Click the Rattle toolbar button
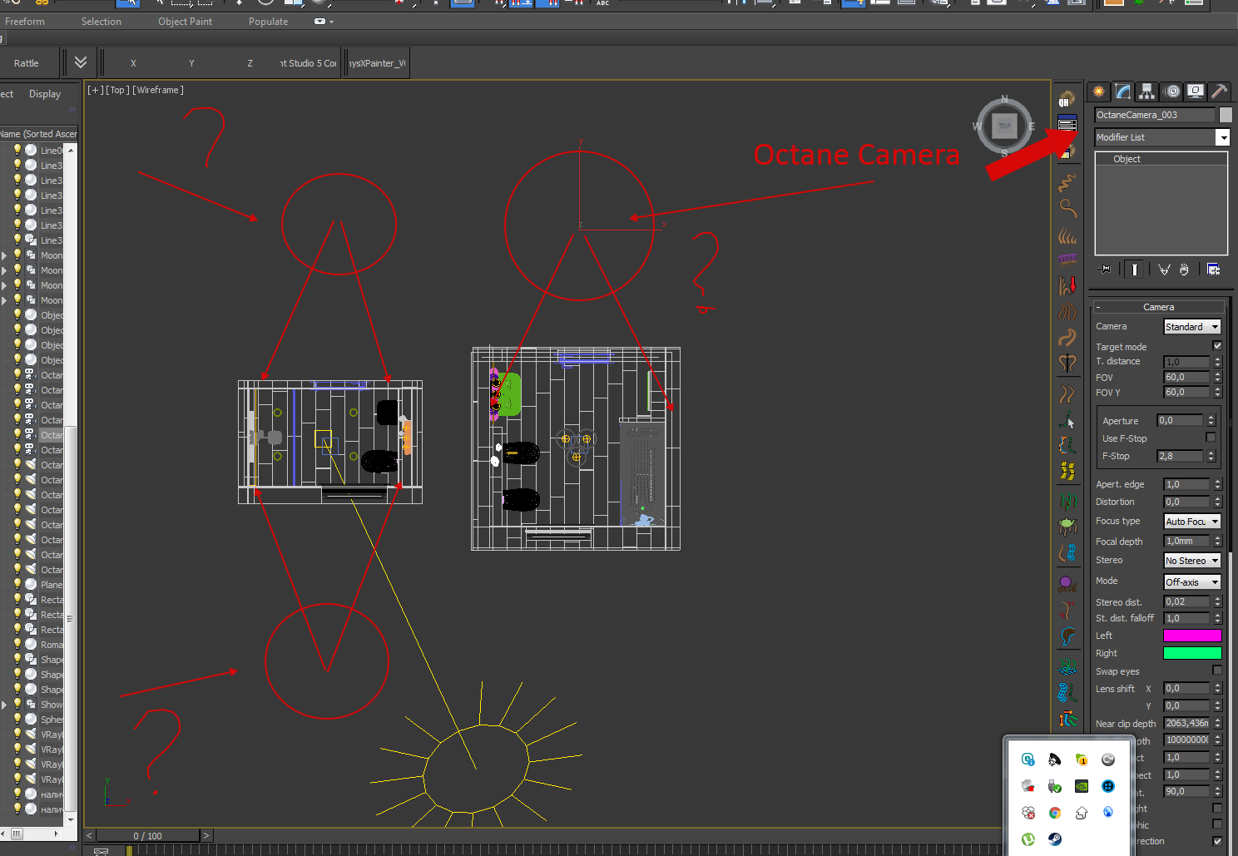The image size is (1238, 856). [27, 63]
